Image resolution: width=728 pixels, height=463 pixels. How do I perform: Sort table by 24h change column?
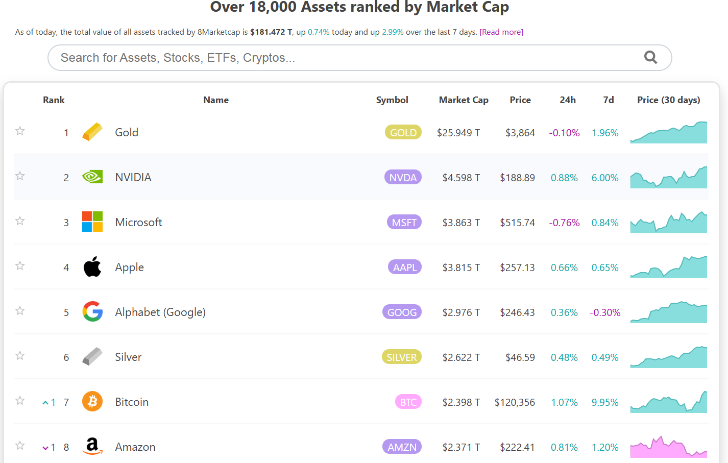(567, 100)
